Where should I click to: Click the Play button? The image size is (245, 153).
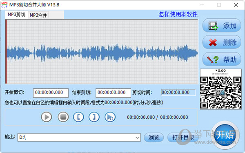[x=47, y=117]
